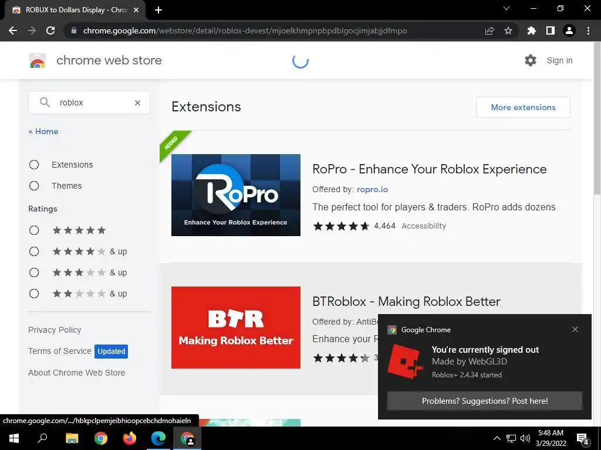Clear the roblox search text
The image size is (601, 450).
click(x=137, y=103)
